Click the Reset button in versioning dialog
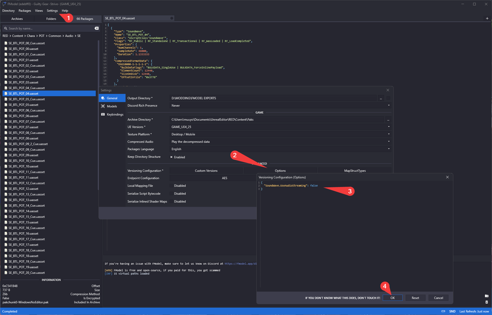The image size is (492, 315). click(x=415, y=298)
